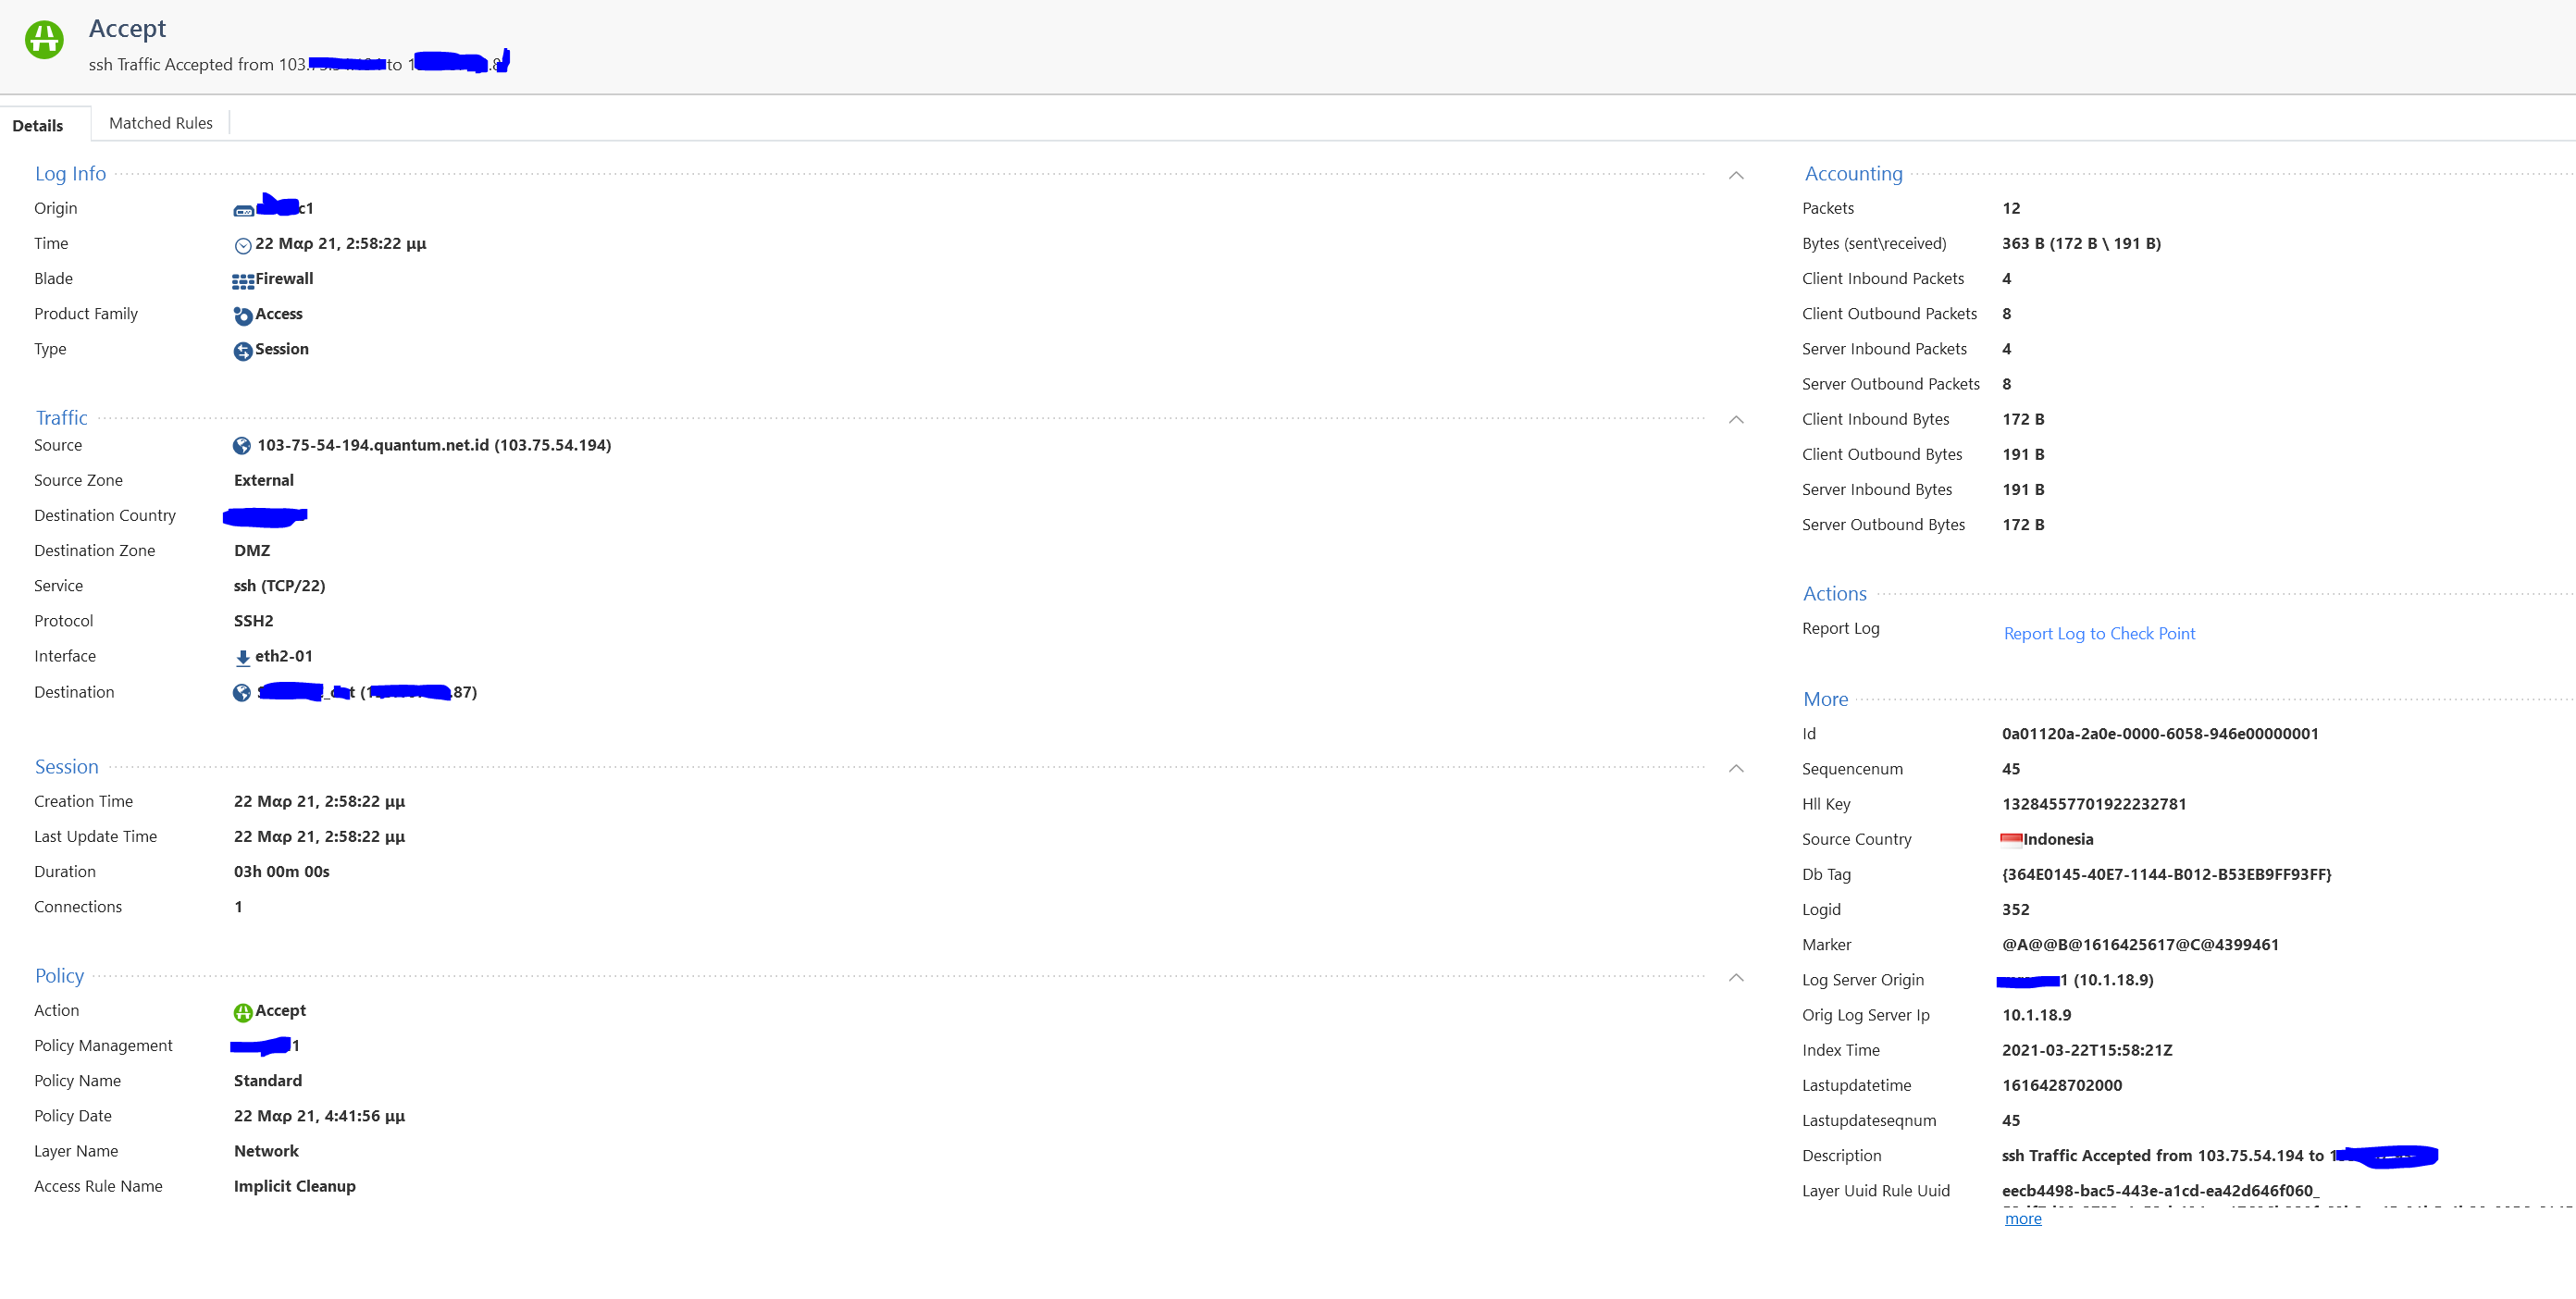
Task: Click the Accept icon under Policy Action
Action: tap(242, 1012)
